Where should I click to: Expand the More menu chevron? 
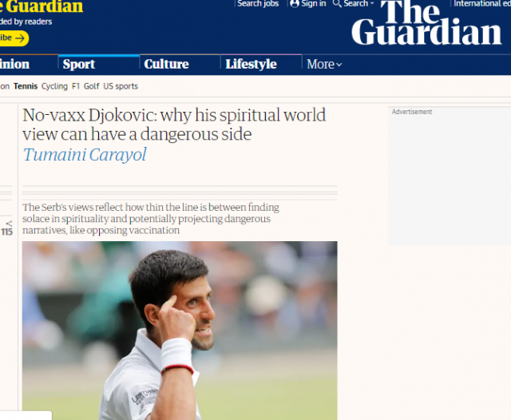[x=339, y=65]
